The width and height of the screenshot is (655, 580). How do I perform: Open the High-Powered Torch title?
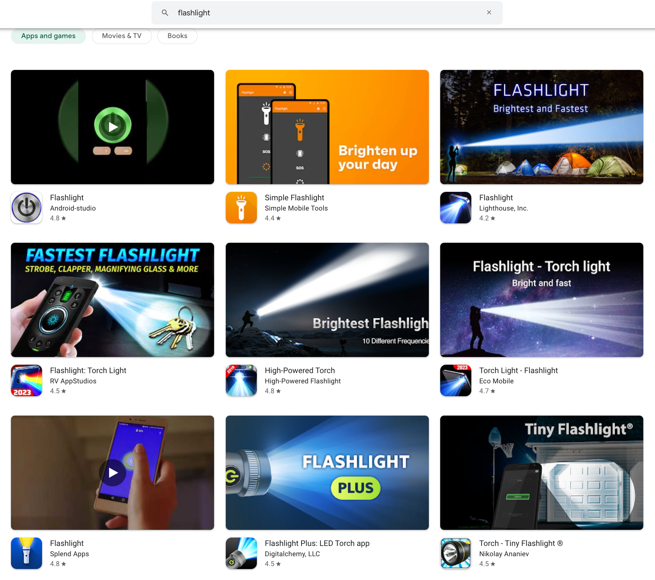(300, 371)
